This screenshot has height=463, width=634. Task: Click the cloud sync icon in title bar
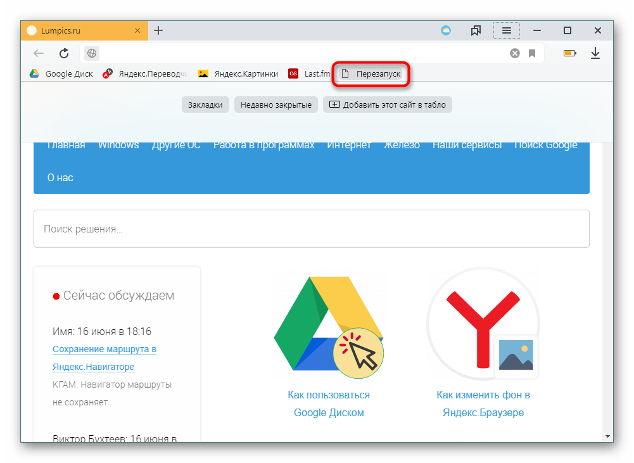[446, 30]
